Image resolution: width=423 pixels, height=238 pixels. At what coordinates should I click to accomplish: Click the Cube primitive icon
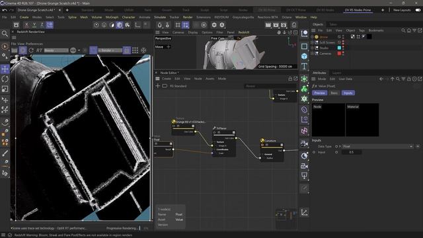[x=304, y=56]
